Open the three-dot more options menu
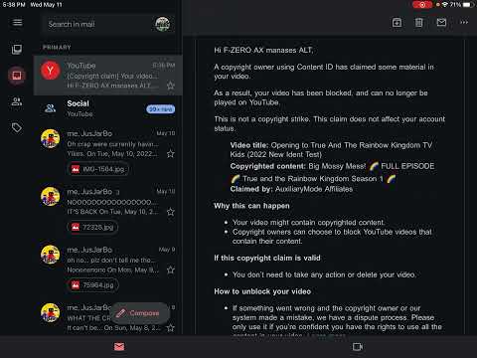 [464, 23]
